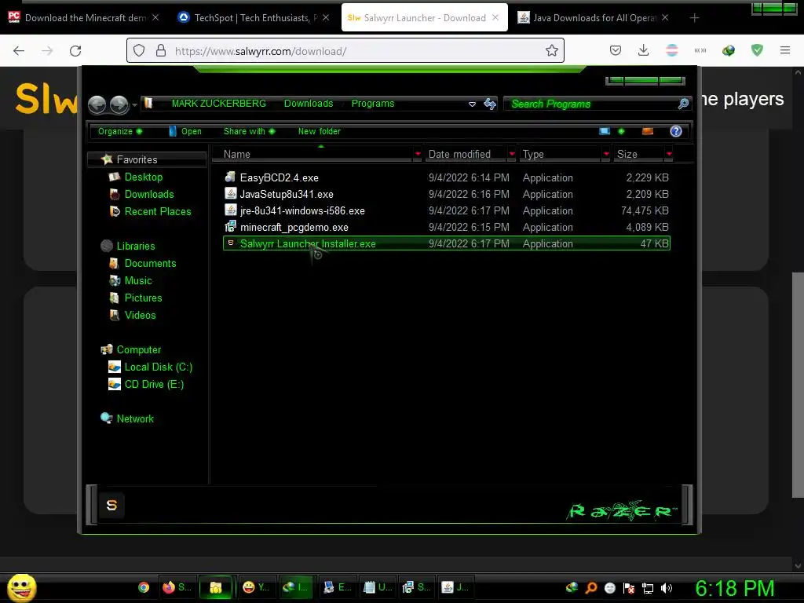The width and height of the screenshot is (804, 603).
Task: Open address bar history dropdown arrow
Action: coord(472,104)
